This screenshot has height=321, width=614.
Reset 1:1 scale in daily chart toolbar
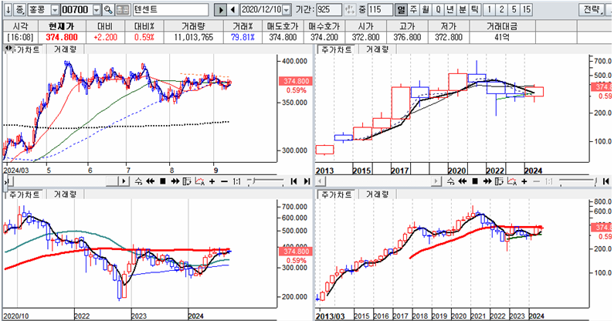[236, 181]
